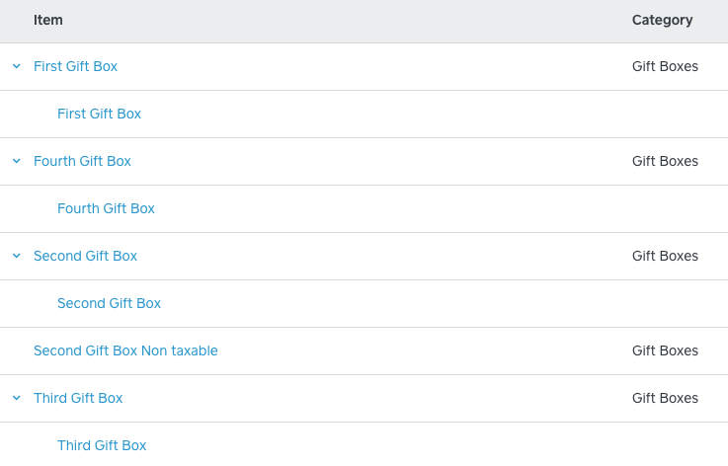
Task: Collapse the First Gift Box row chevron
Action: point(17,67)
